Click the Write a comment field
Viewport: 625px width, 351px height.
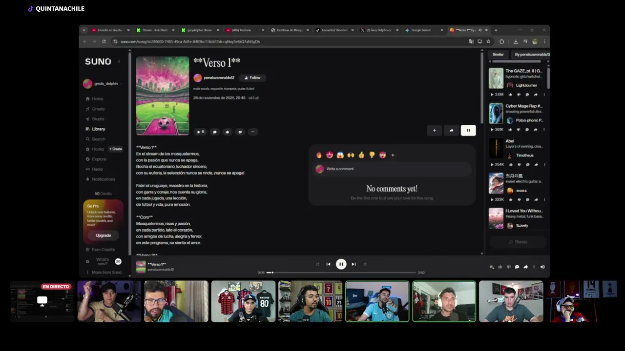pyautogui.click(x=392, y=169)
